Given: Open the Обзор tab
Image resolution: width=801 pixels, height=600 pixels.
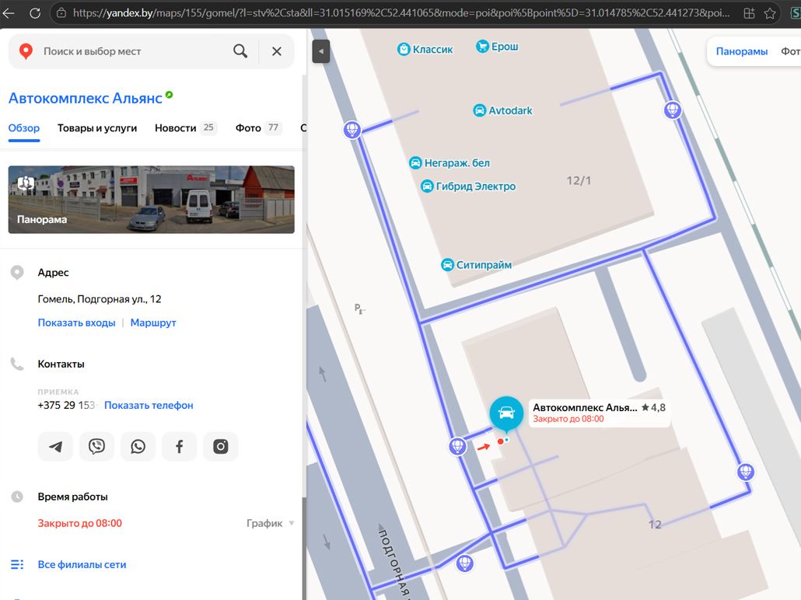Looking at the screenshot, I should point(24,128).
